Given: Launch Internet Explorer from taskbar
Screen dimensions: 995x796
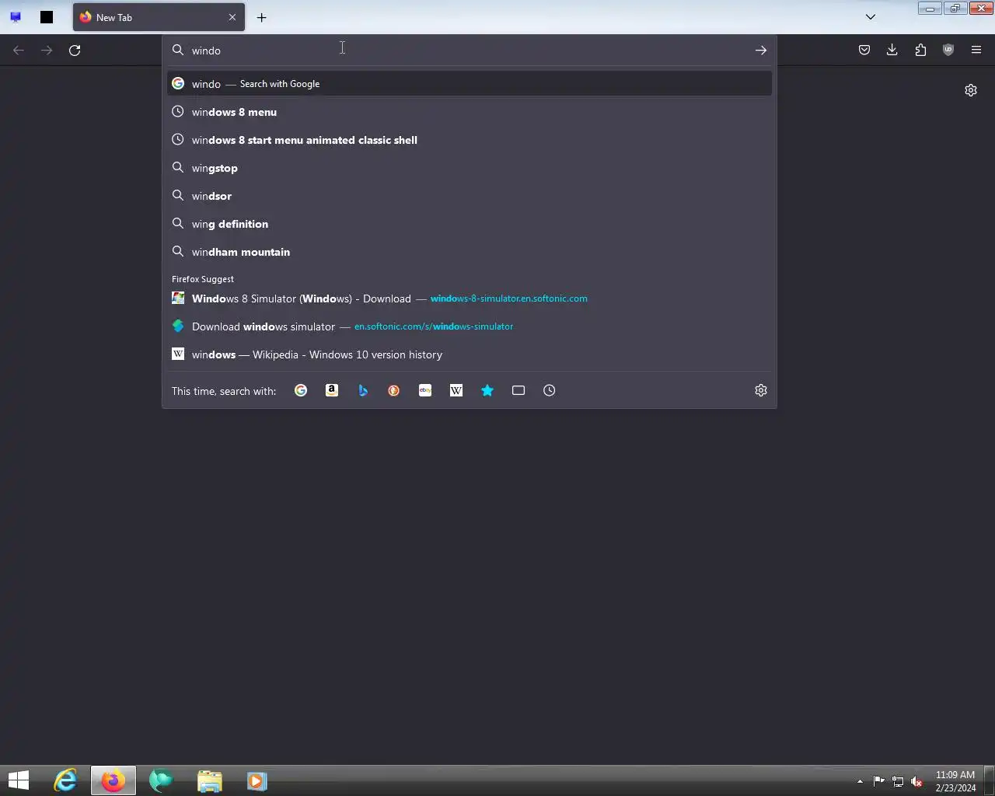Looking at the screenshot, I should 65,780.
